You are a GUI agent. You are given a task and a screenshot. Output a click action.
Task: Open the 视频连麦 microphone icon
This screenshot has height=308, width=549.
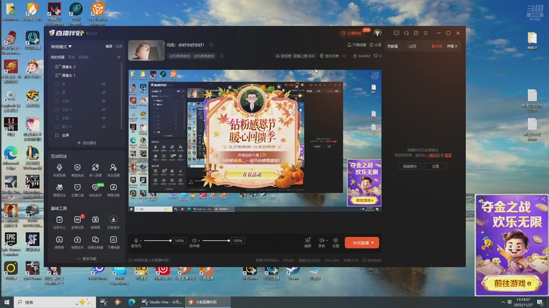coord(60,168)
